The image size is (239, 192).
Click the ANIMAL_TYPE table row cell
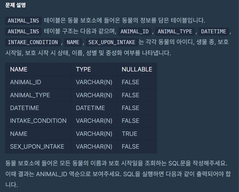[38, 95]
